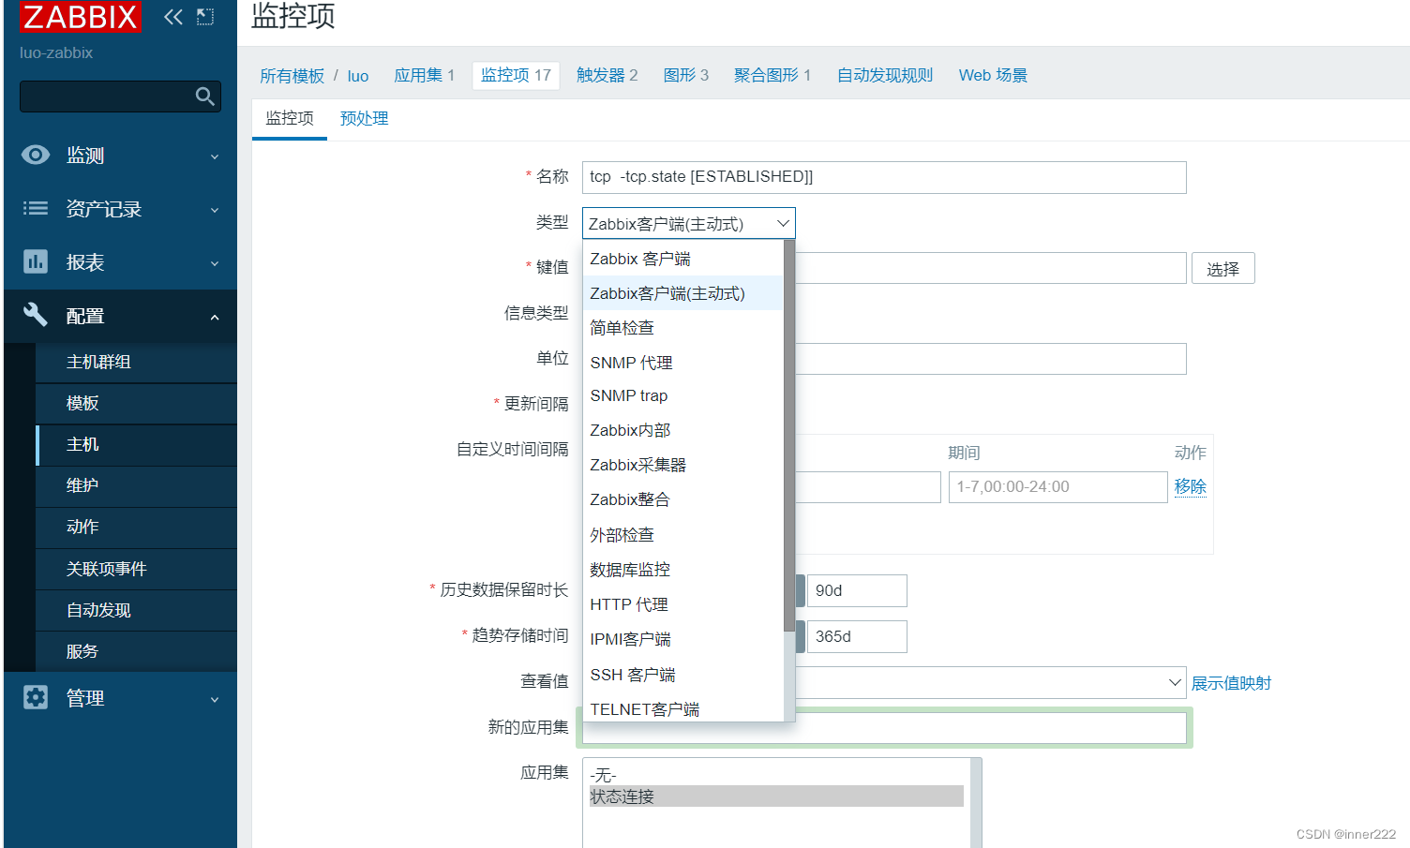The width and height of the screenshot is (1410, 848).
Task: Toggle kiosk mode icon next to logo
Action: click(205, 16)
